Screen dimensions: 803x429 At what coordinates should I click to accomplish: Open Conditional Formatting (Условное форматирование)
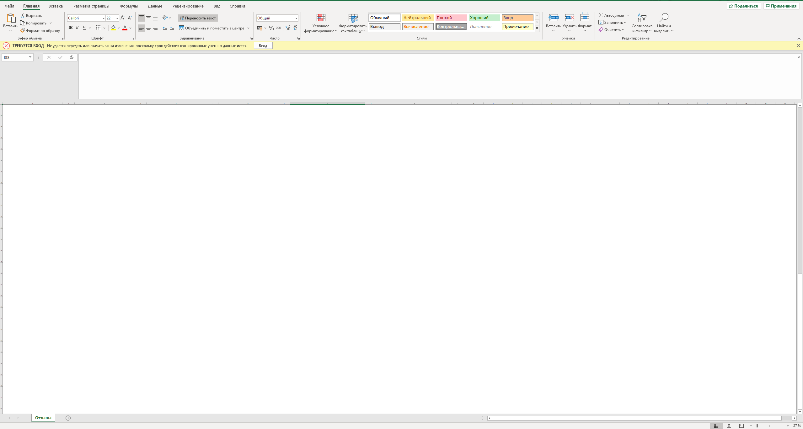click(321, 23)
